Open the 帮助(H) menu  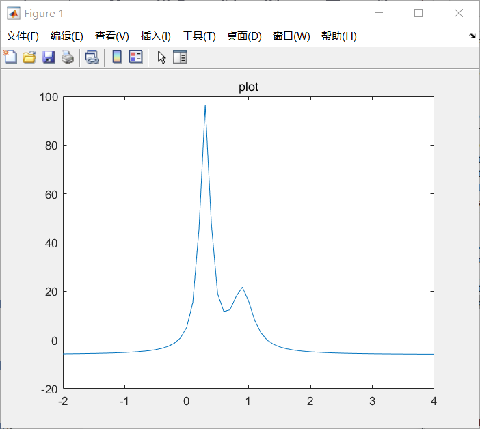click(x=339, y=36)
